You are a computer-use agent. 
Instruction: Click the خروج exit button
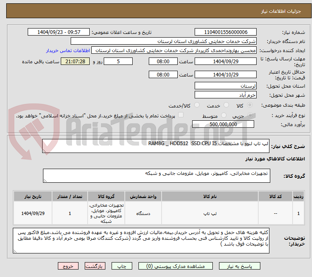[x=68, y=266]
